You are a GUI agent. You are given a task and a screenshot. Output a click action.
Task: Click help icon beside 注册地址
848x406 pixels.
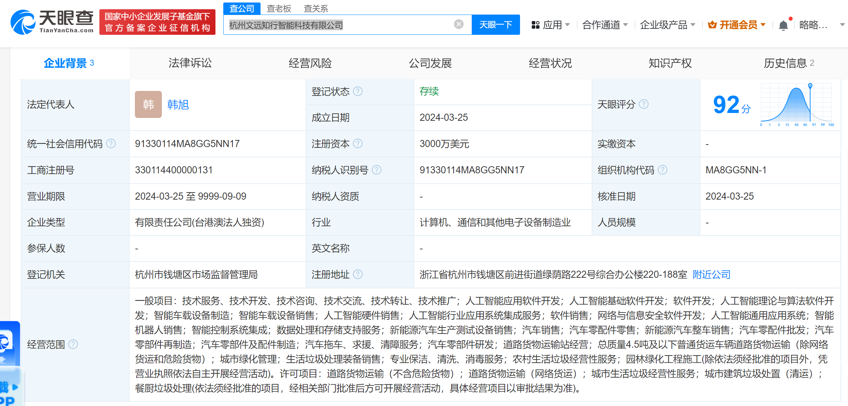[358, 274]
